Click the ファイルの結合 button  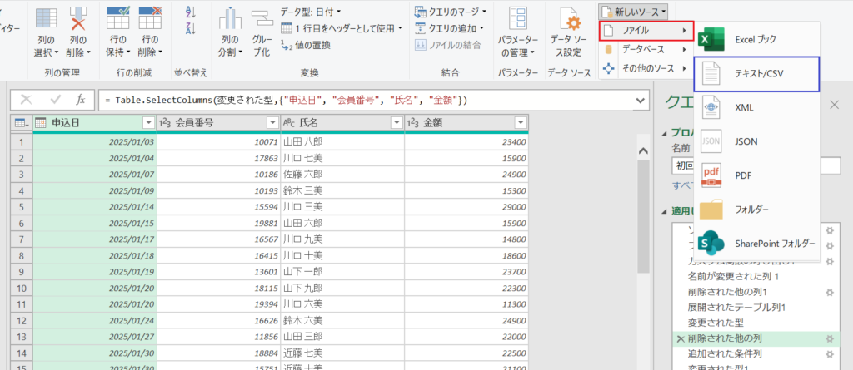click(x=448, y=45)
